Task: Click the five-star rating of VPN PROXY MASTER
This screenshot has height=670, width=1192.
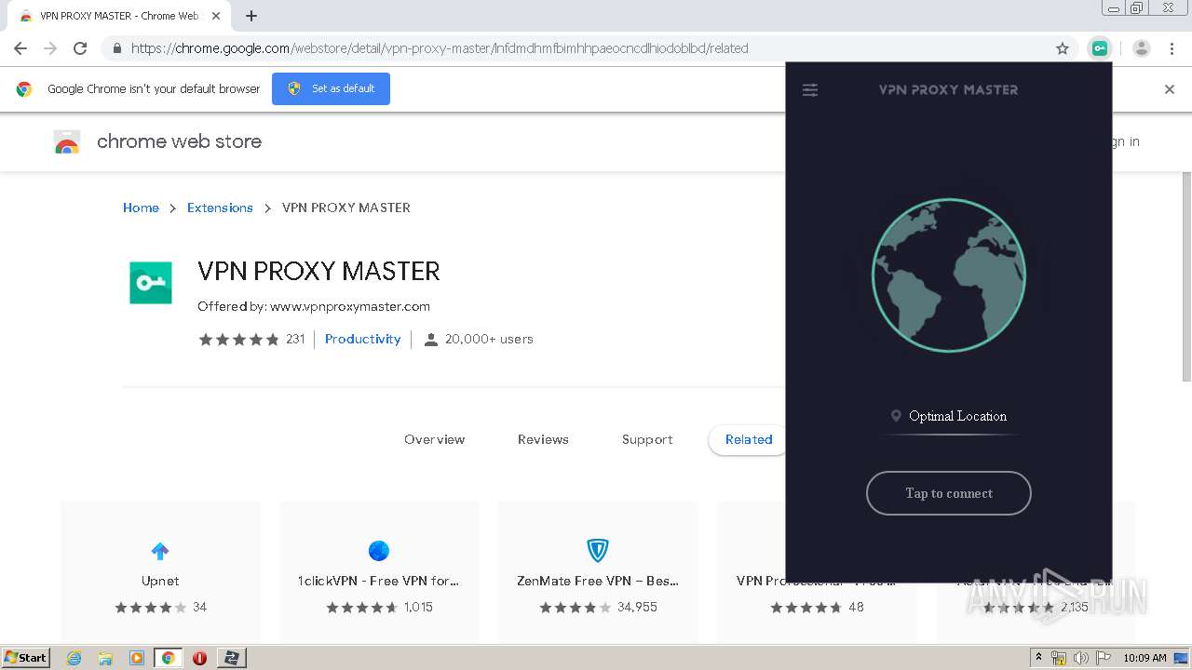Action: click(238, 339)
